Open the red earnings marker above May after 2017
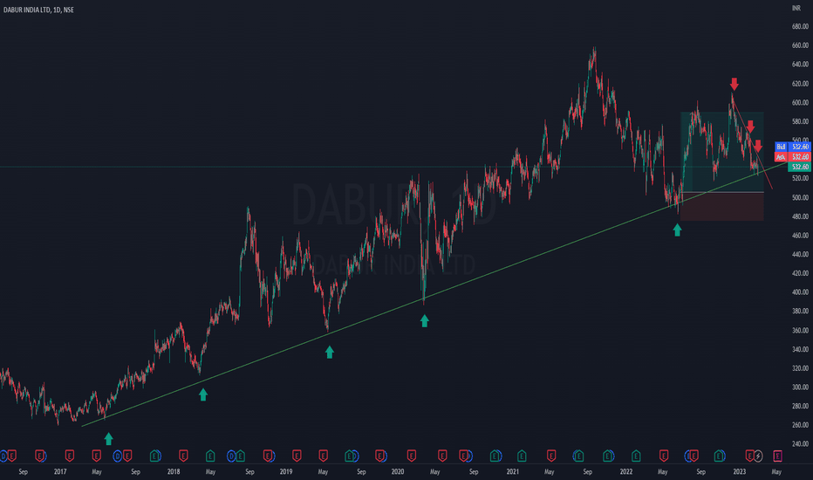The width and height of the screenshot is (813, 480). coord(97,456)
